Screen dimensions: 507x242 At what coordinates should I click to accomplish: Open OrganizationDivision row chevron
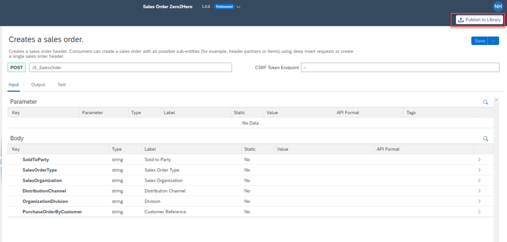pos(479,202)
